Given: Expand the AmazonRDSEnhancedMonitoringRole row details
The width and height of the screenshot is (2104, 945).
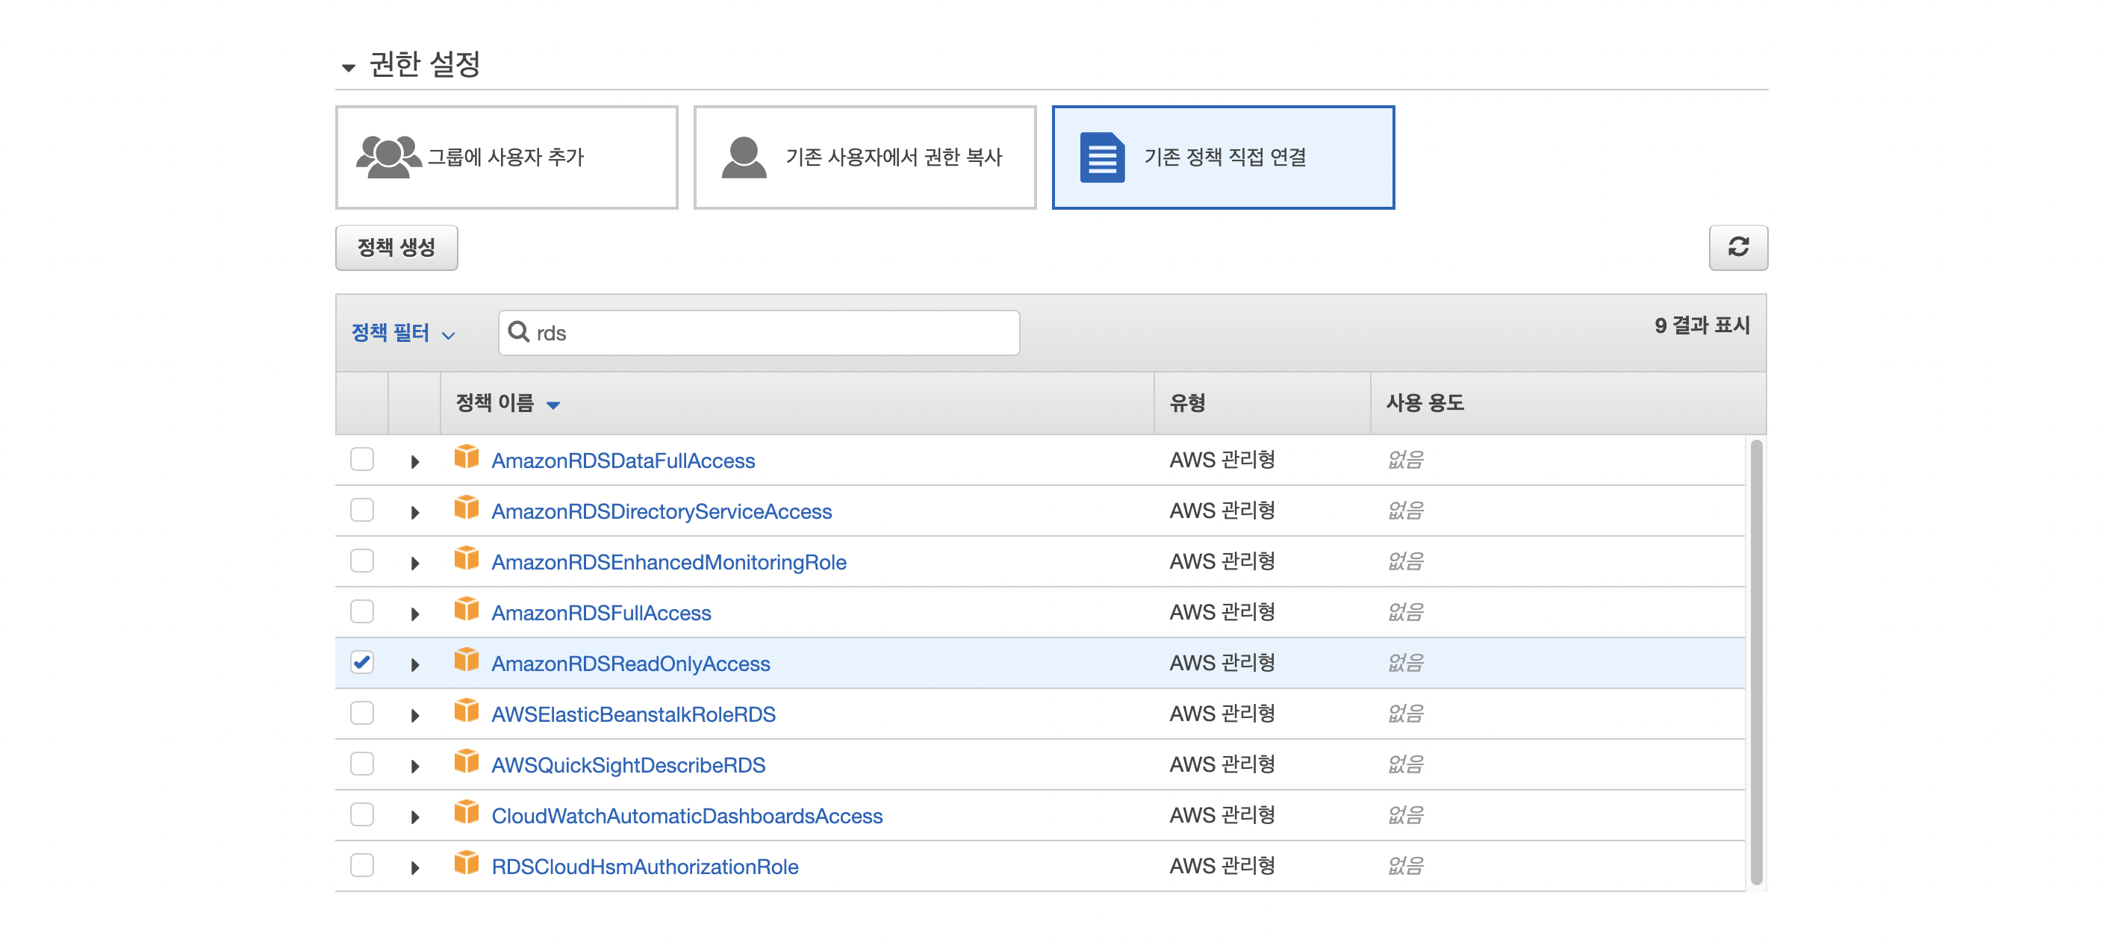Looking at the screenshot, I should 415,563.
